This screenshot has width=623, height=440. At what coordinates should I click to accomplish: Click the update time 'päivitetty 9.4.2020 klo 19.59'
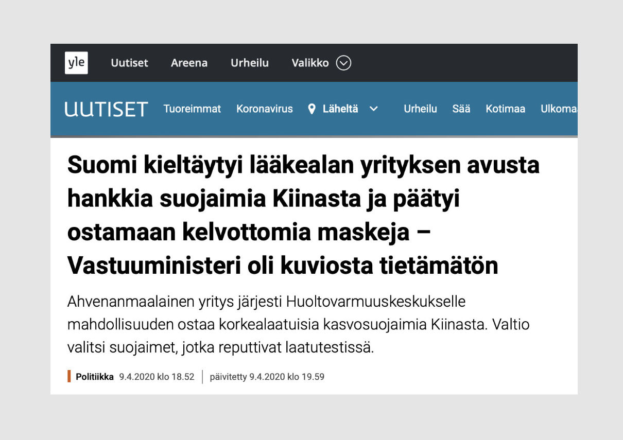(x=267, y=377)
